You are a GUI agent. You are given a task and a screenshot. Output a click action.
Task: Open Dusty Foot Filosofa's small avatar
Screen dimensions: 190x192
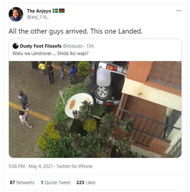click(x=15, y=46)
